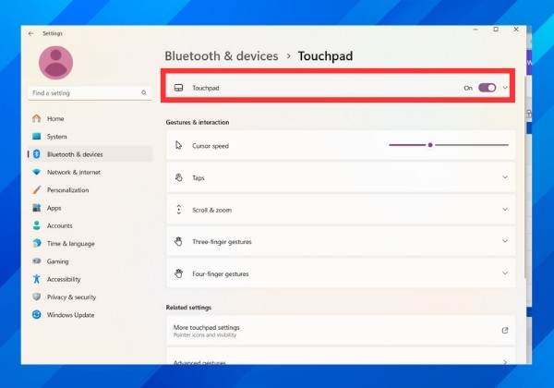Open Time & language settings page
This screenshot has height=388, width=554.
(x=70, y=244)
